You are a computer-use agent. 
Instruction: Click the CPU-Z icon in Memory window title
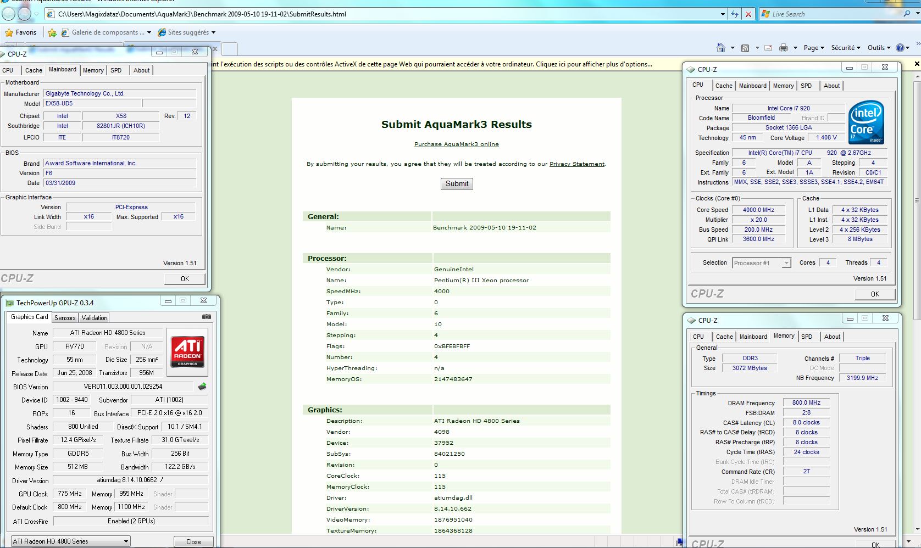coord(692,321)
